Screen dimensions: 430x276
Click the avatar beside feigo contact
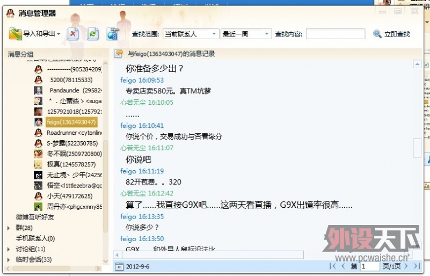(38, 122)
